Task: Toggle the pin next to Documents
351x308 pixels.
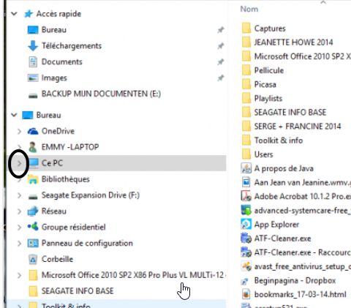Action: [x=221, y=62]
